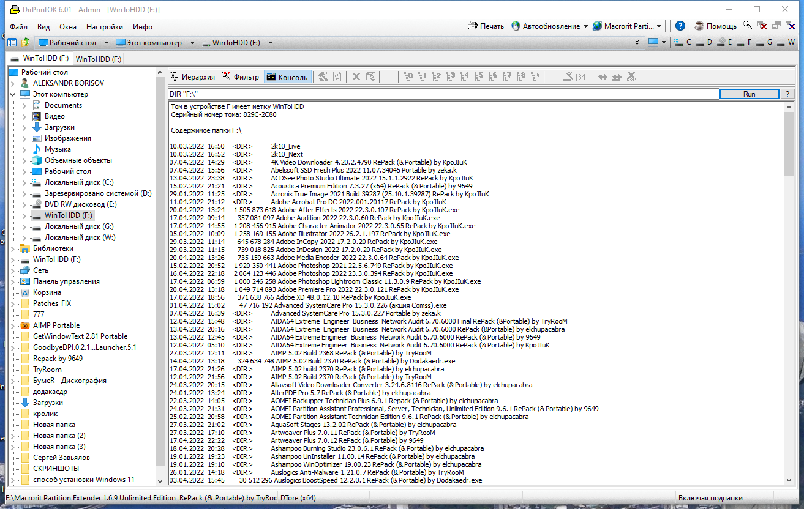
Task: Open the Файл menu
Action: click(x=18, y=27)
